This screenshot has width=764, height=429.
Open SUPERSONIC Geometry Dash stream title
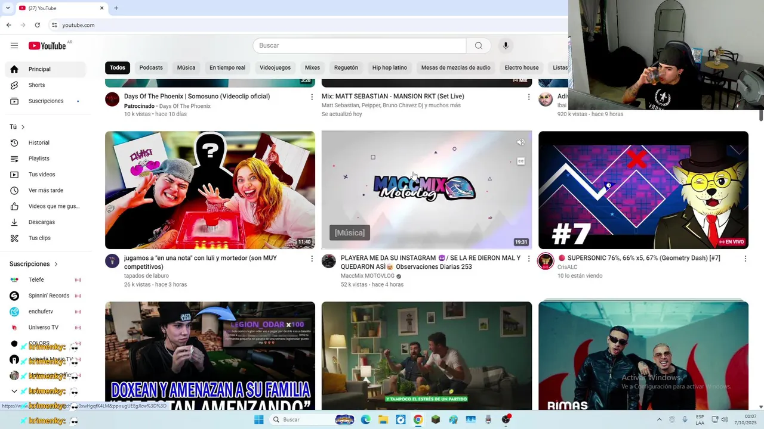(639, 259)
